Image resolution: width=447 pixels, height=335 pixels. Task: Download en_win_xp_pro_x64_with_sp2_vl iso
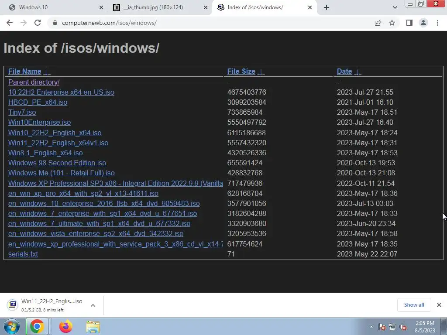pyautogui.click(x=83, y=193)
